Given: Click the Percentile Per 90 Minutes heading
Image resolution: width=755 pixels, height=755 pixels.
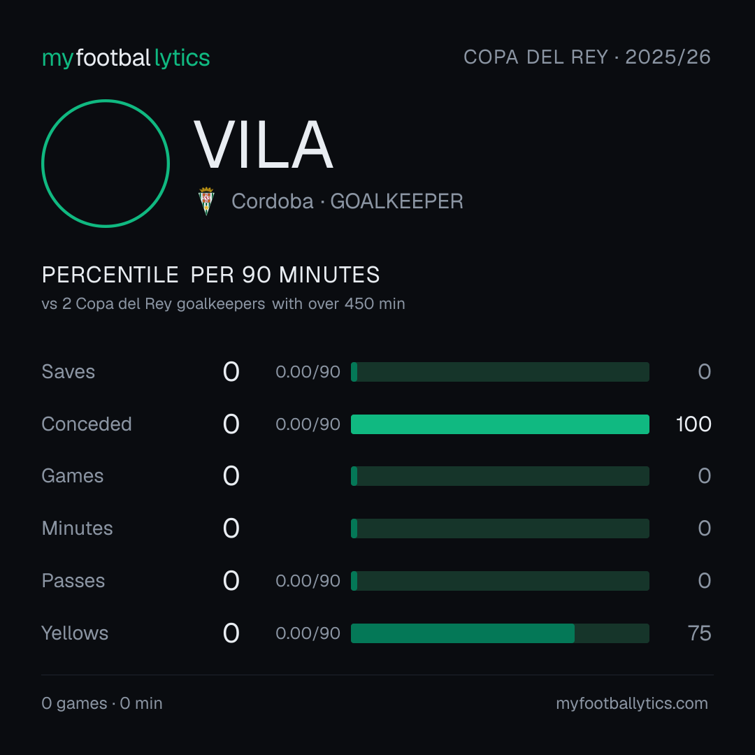Looking at the screenshot, I should coord(210,275).
